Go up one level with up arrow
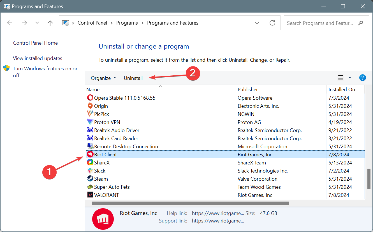 (x=50, y=23)
